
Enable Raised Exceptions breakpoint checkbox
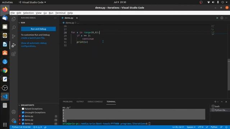[x=23, y=109]
